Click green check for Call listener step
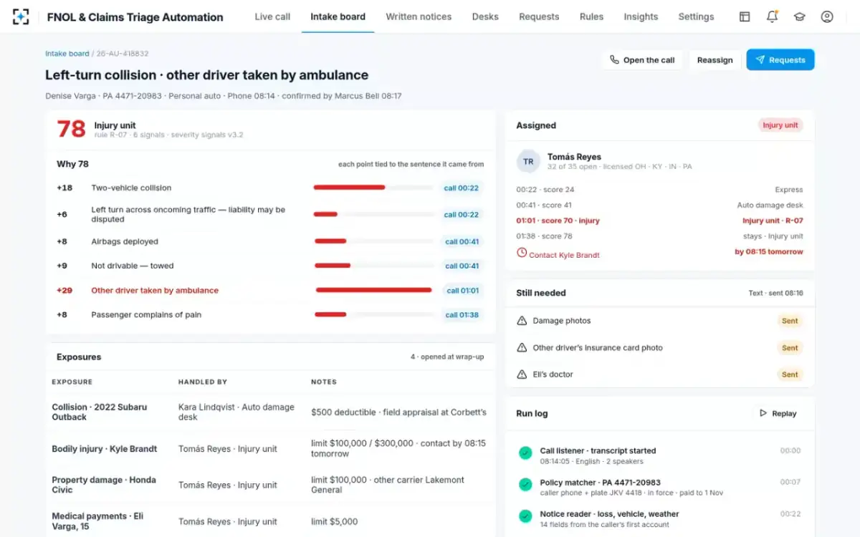This screenshot has height=537, width=860. point(525,453)
